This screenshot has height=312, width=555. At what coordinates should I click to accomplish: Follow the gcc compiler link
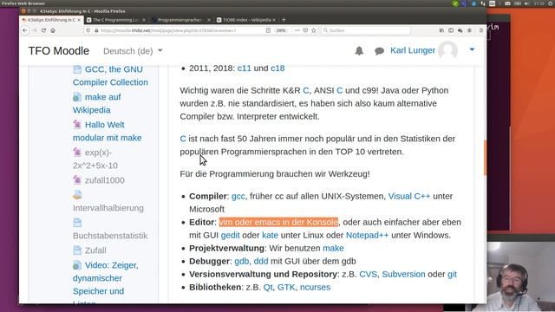click(238, 197)
